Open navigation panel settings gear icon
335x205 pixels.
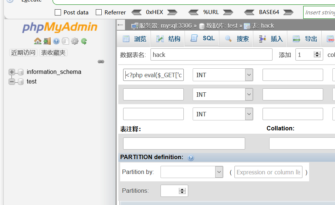75,41
